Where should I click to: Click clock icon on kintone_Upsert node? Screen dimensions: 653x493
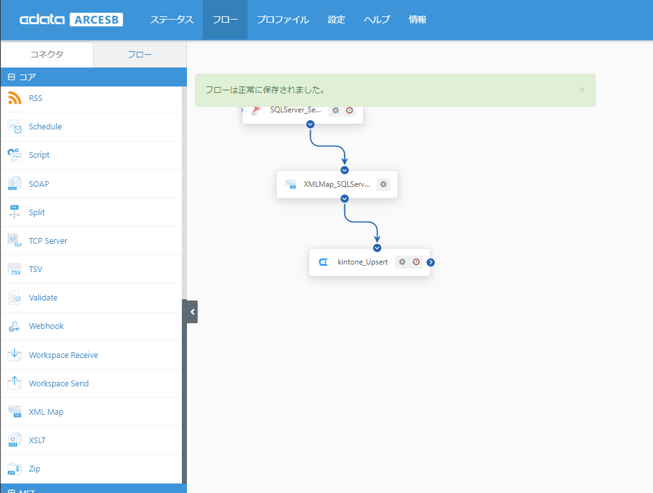click(x=416, y=262)
